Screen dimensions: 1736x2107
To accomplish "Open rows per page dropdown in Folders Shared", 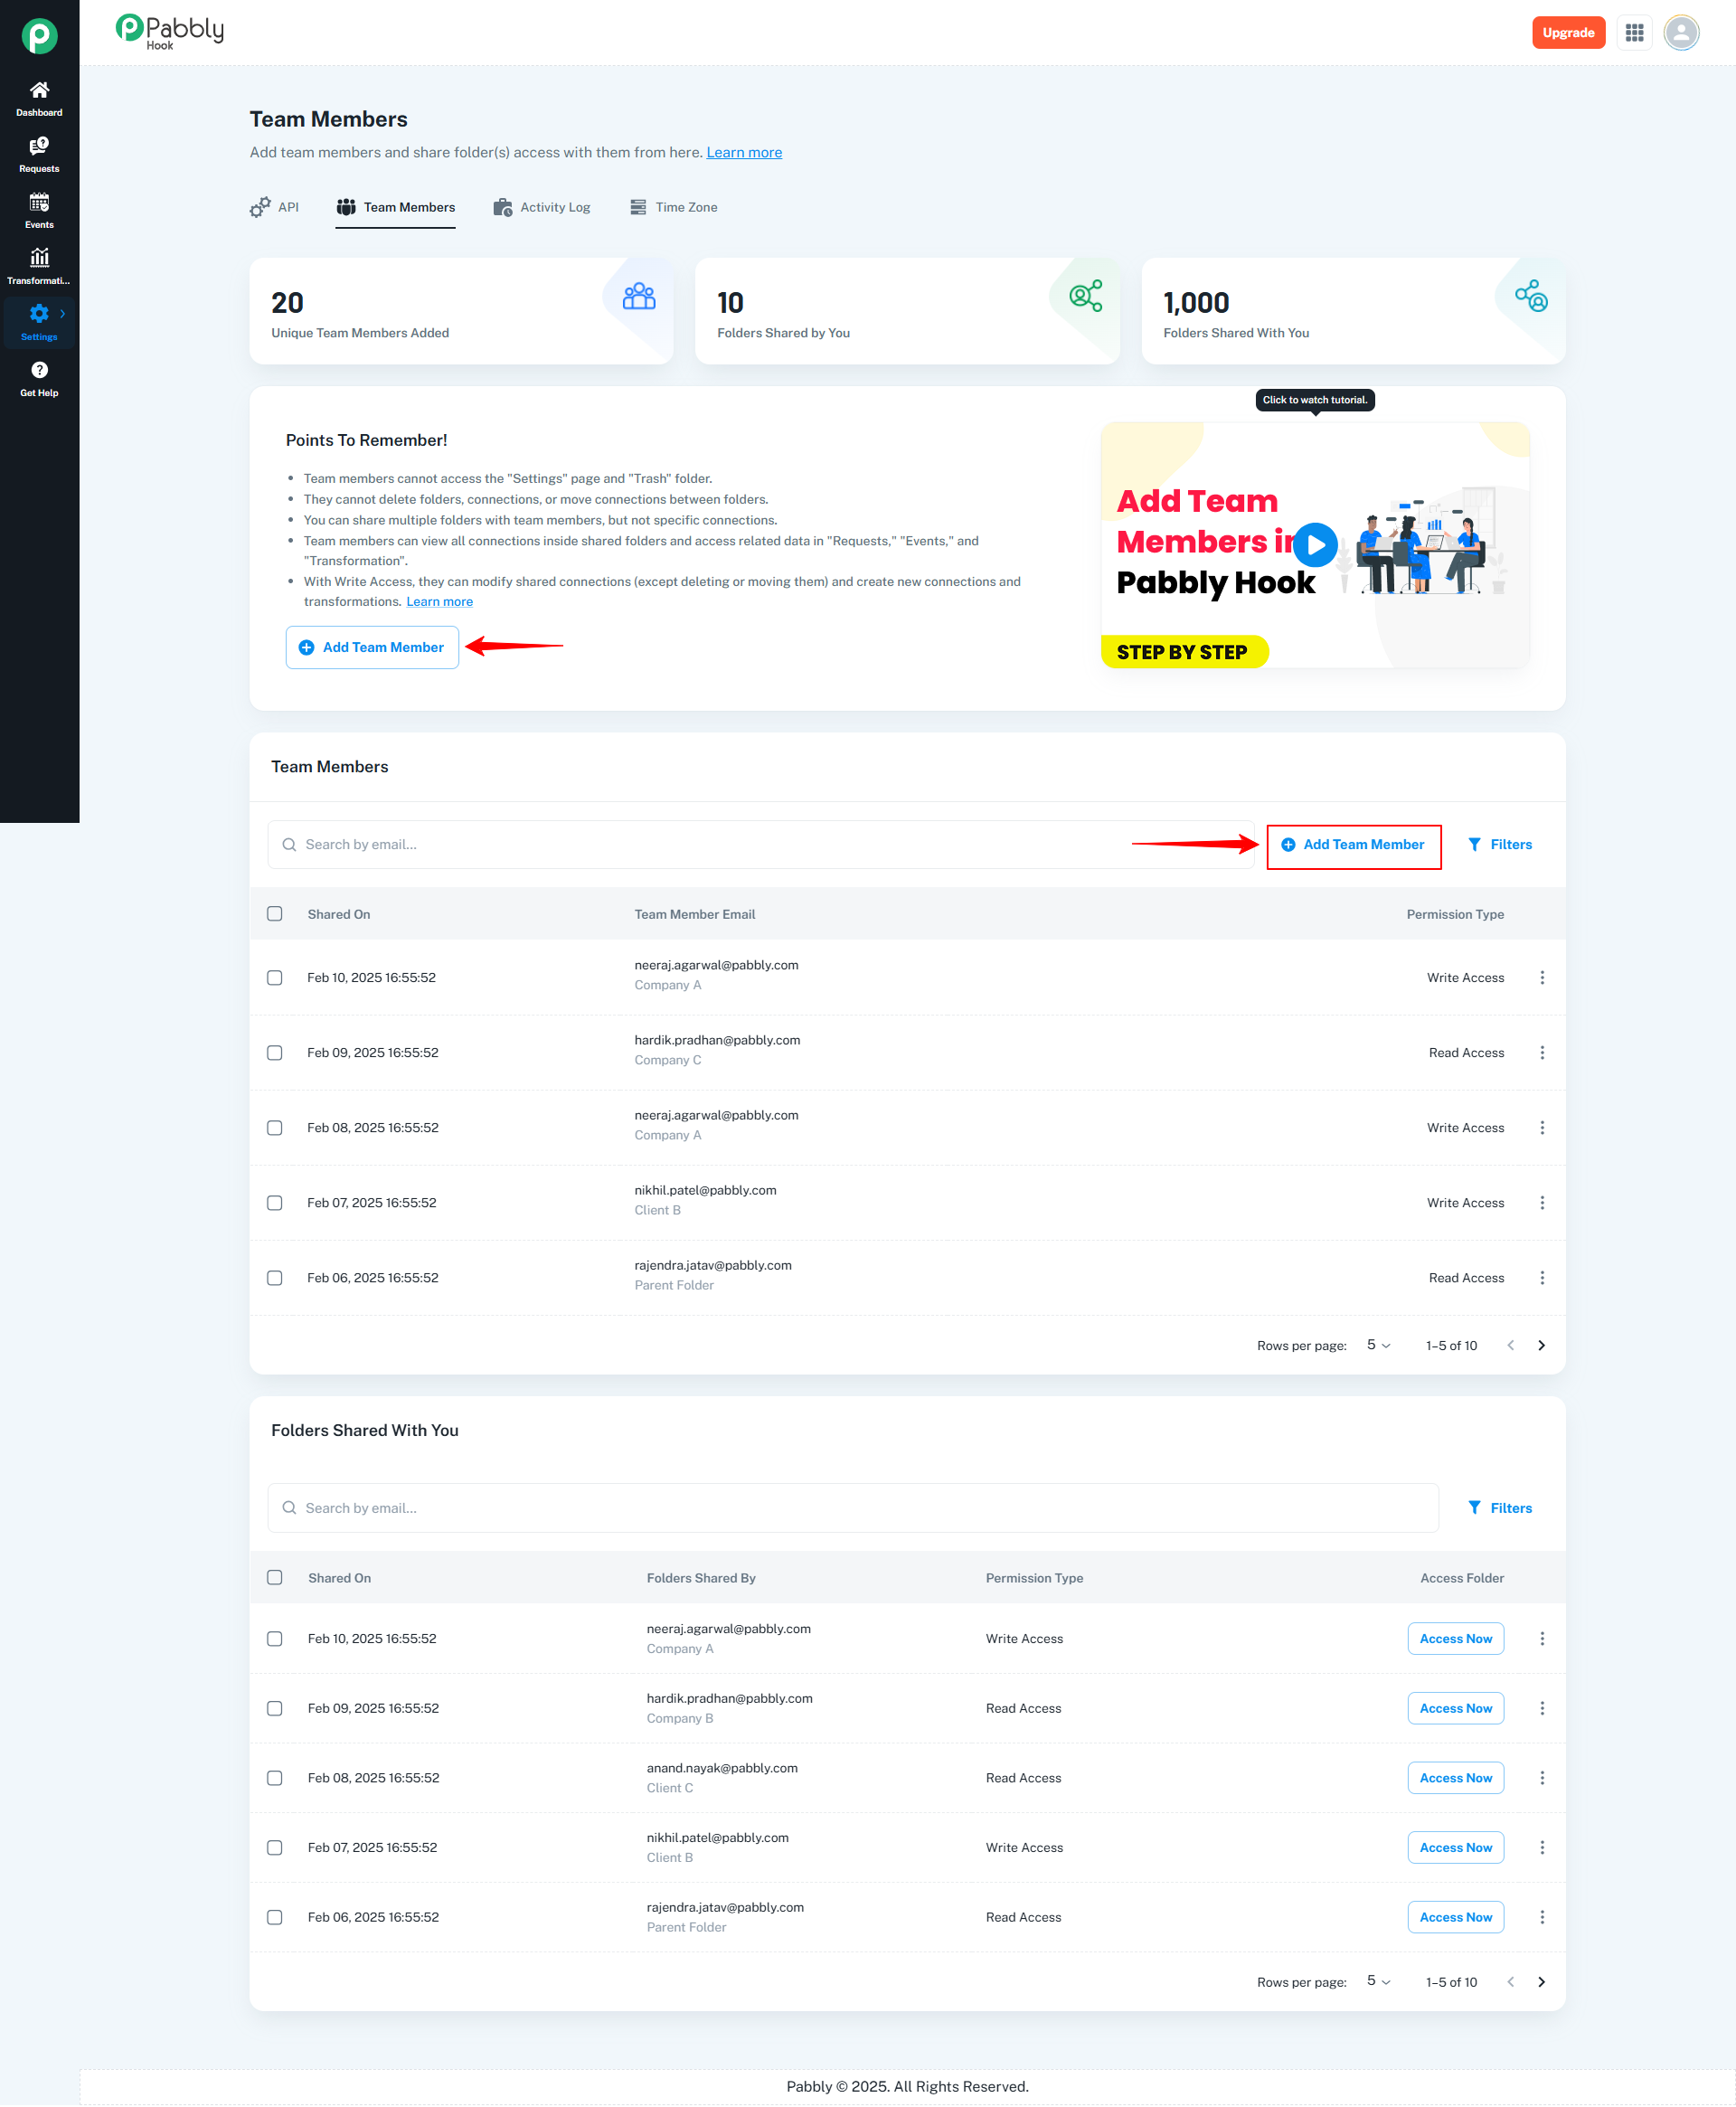I will 1378,1981.
